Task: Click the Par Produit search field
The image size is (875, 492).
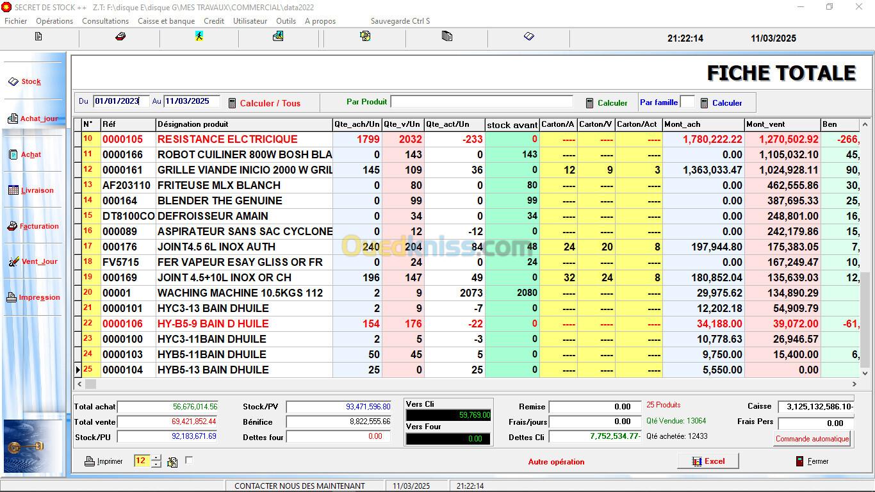Action: (x=482, y=102)
